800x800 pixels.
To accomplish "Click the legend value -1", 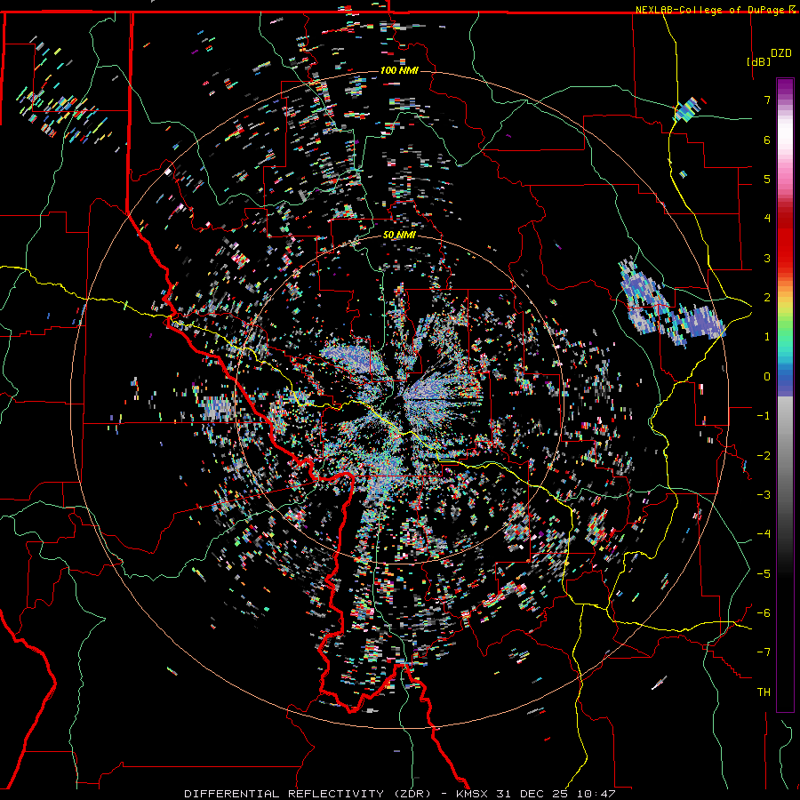I will click(764, 416).
